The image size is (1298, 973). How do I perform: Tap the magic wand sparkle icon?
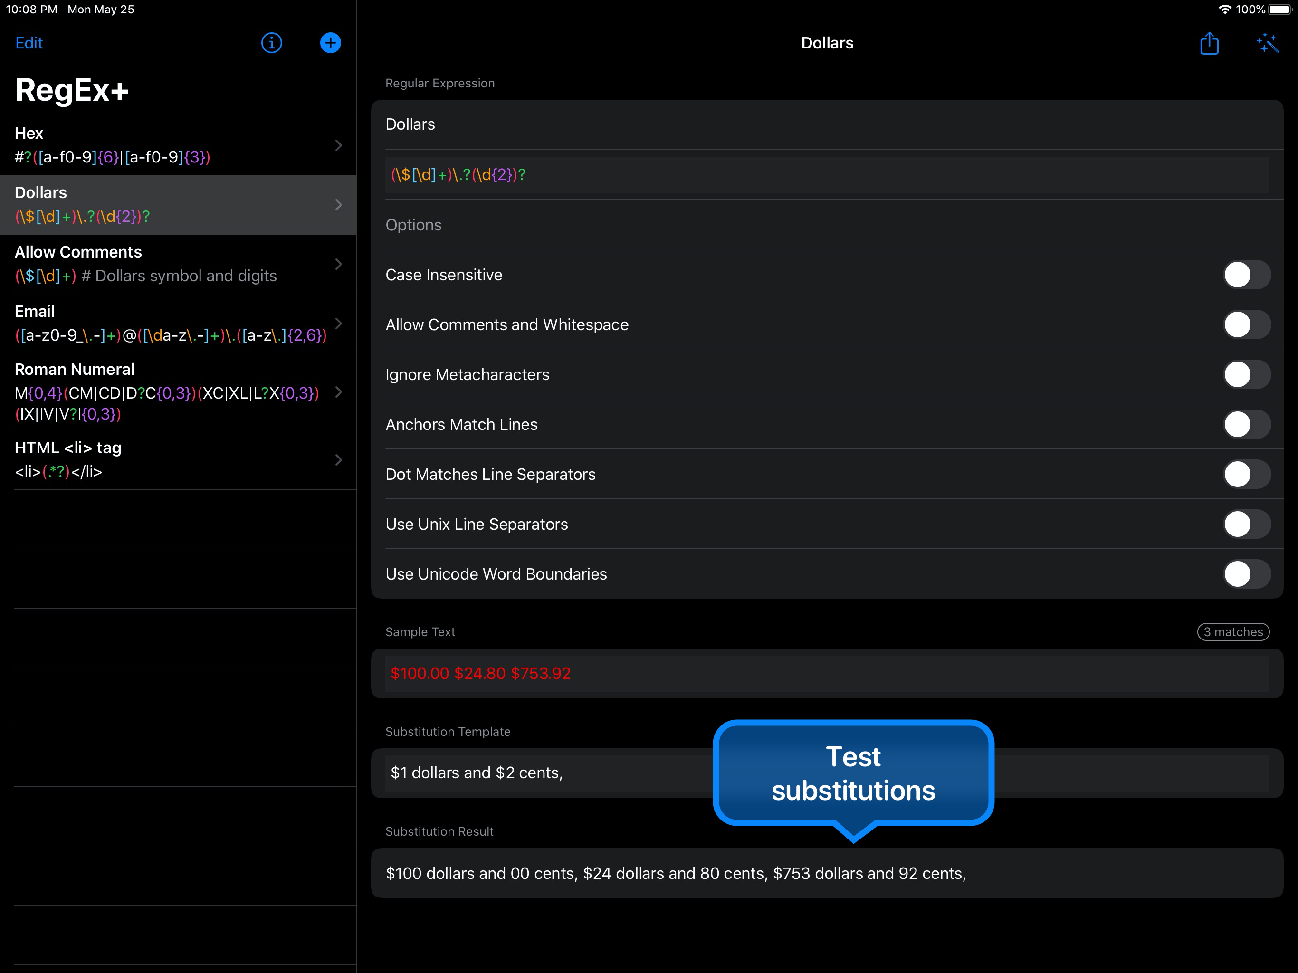click(1268, 43)
